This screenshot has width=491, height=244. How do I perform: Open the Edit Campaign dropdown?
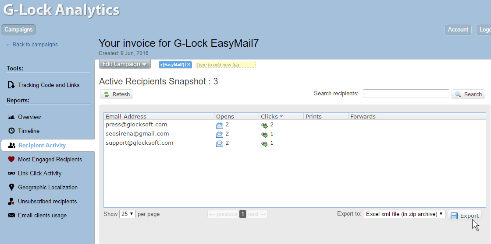click(125, 64)
